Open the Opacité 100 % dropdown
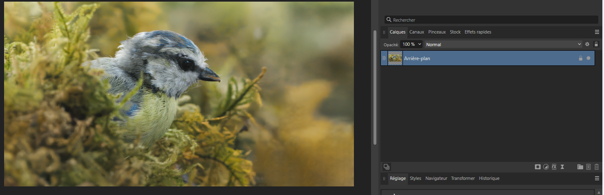604x195 pixels. tap(412, 44)
